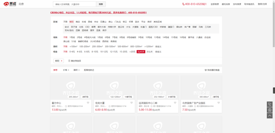Favorite 北京国家广告产业园区 with its heart icon
275x133 pixels.
point(219,103)
